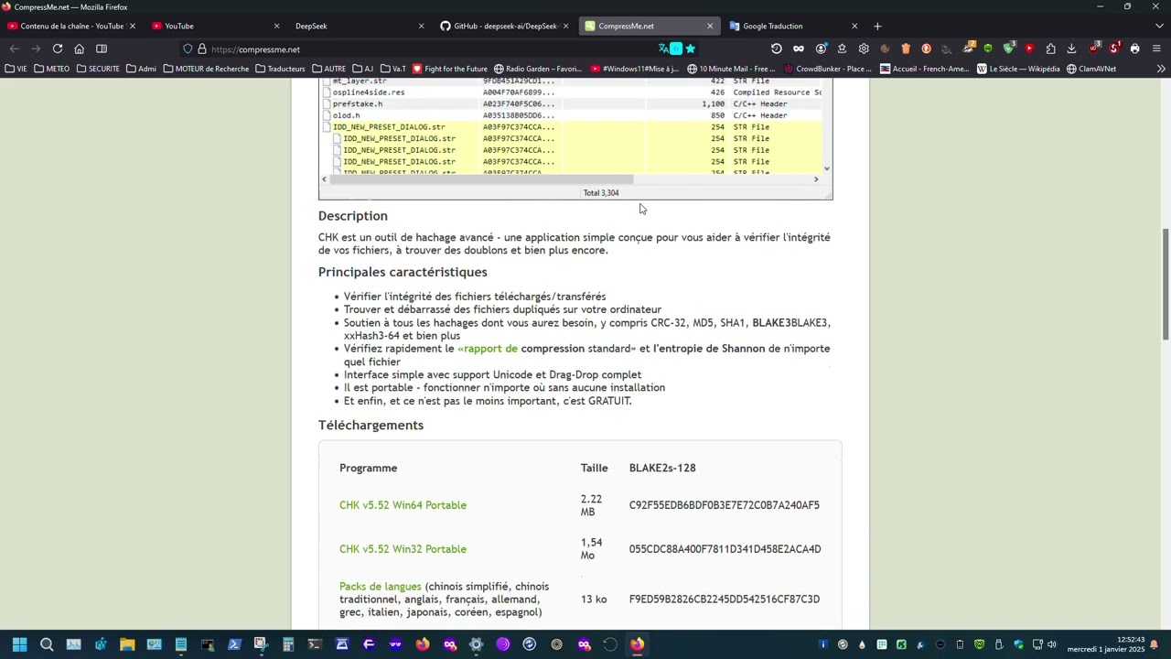
Task: Open the history clock icon in toolbar
Action: (x=777, y=49)
